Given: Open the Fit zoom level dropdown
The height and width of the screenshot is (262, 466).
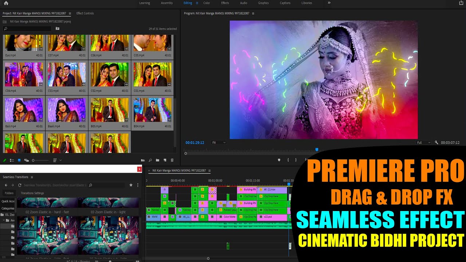Looking at the screenshot, I should coord(219,143).
